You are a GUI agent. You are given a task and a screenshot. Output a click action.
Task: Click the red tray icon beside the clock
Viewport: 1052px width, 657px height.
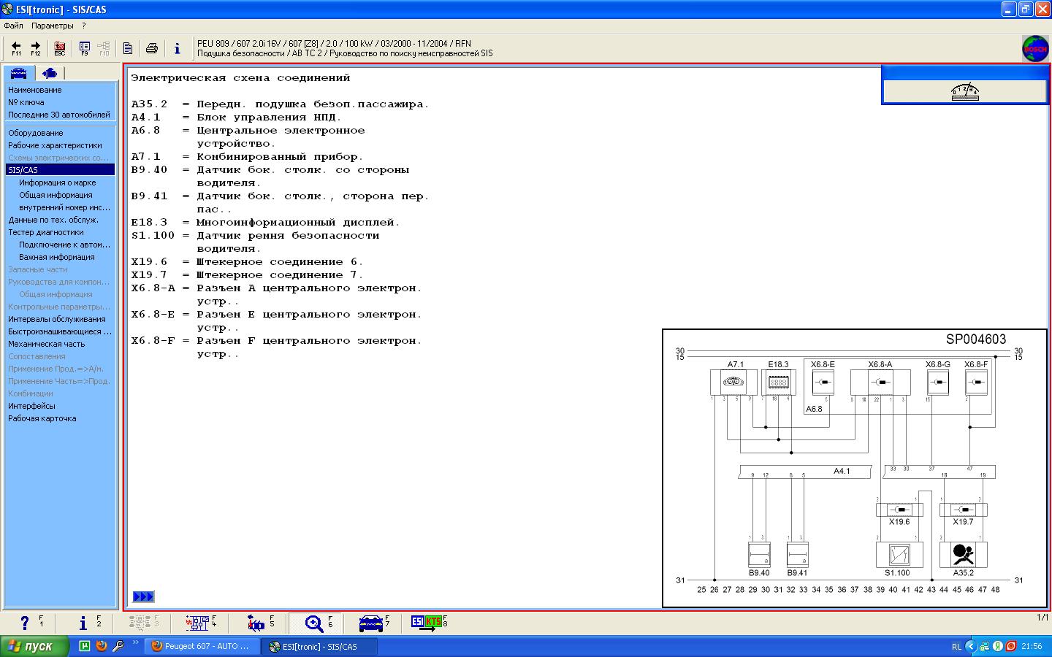(1011, 646)
